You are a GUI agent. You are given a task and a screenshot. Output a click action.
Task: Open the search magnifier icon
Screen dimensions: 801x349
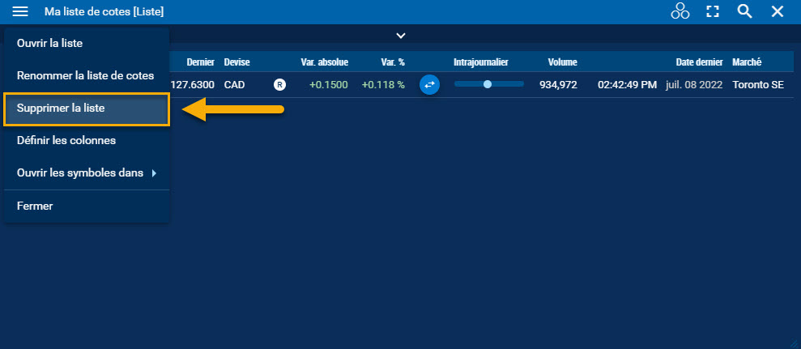click(744, 11)
